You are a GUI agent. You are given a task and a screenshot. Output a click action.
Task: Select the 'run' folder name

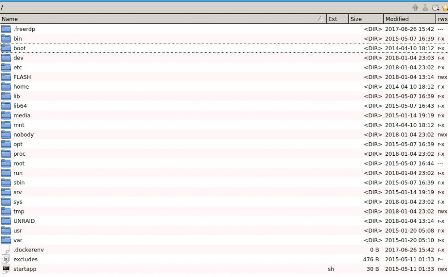[x=18, y=173]
